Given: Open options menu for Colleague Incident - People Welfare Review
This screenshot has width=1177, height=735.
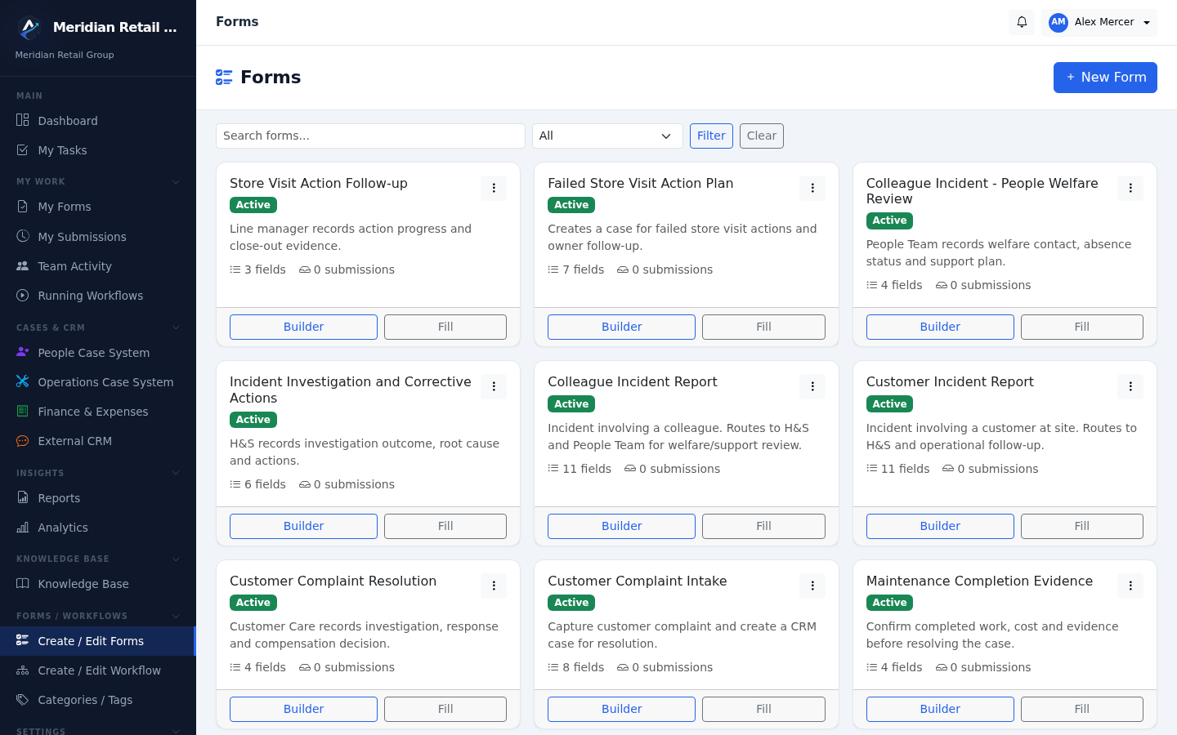Looking at the screenshot, I should coord(1130,188).
